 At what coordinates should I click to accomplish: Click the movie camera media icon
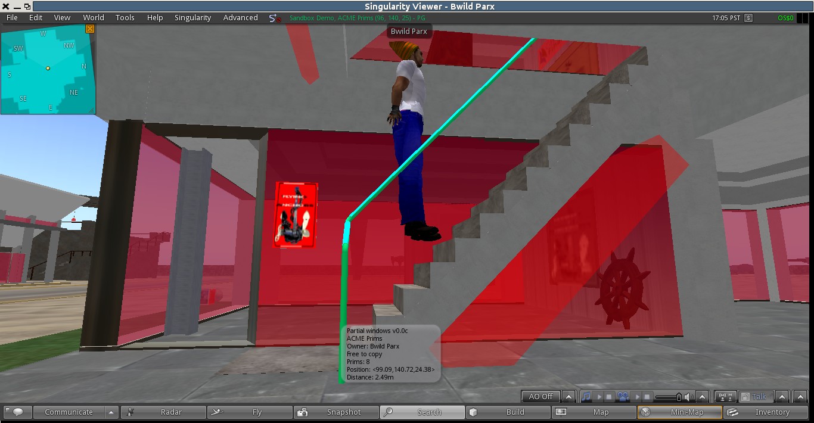click(x=623, y=396)
